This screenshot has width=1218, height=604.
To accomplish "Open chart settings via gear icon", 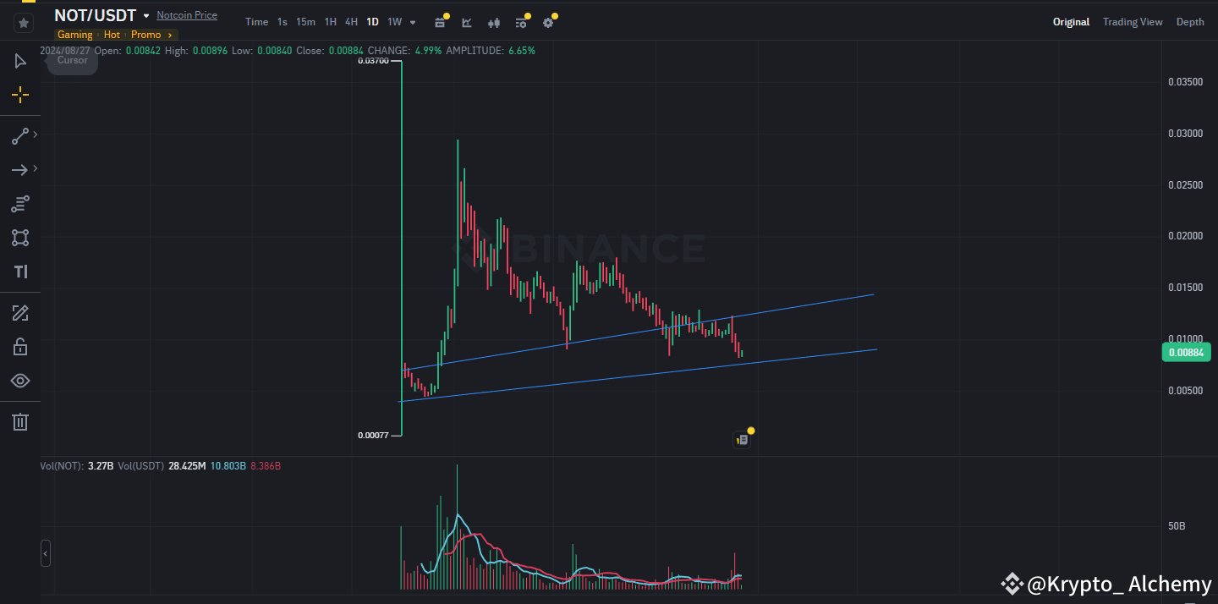I will [548, 23].
